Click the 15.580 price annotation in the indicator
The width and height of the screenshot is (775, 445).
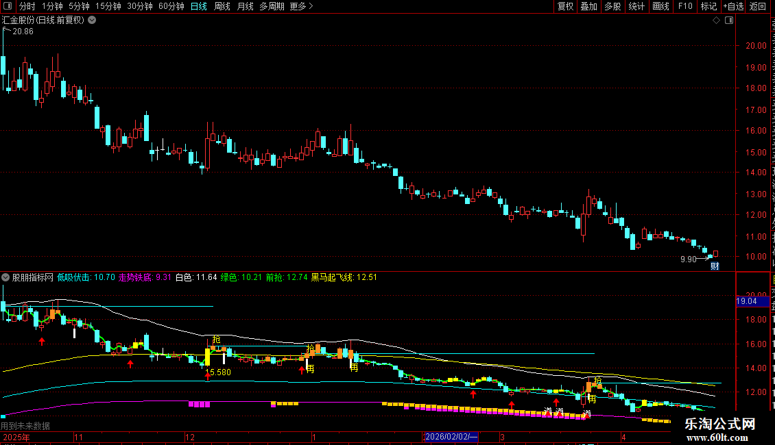point(218,372)
